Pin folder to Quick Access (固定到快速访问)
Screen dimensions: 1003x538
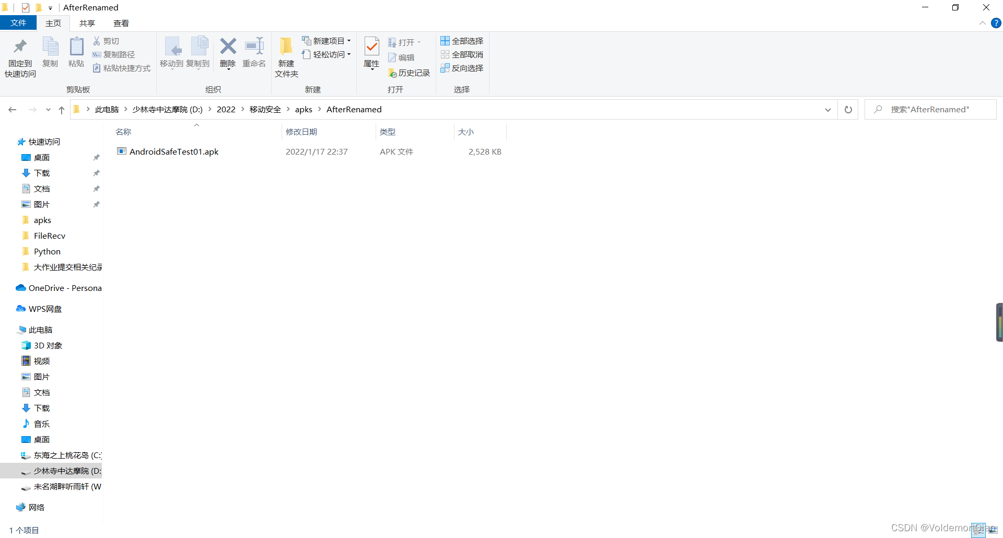pos(20,57)
